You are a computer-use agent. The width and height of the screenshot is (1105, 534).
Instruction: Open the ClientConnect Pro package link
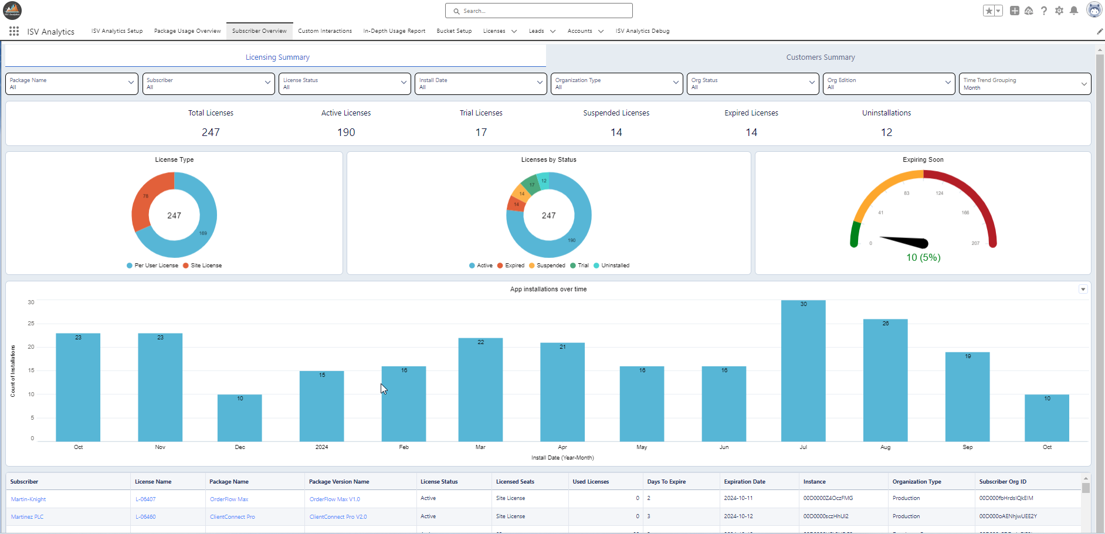click(x=232, y=517)
